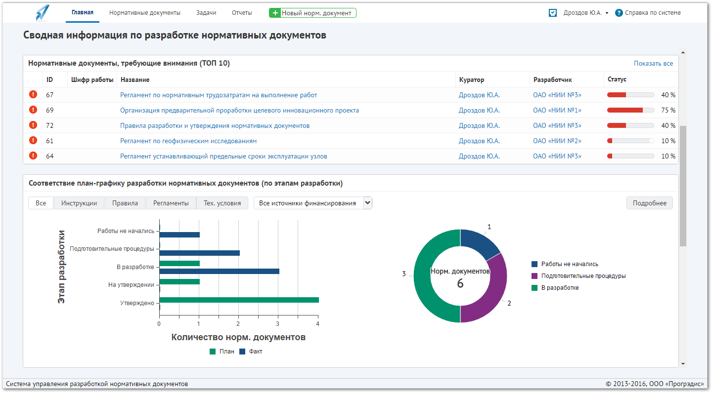
Task: Click the red warning icon for ID 69
Action: 33,110
